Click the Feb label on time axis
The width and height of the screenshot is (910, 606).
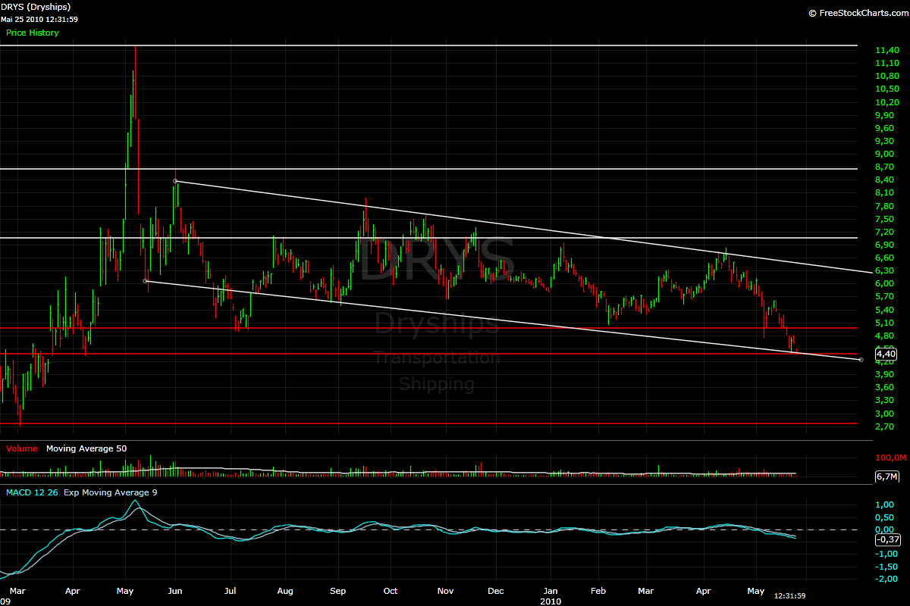[598, 591]
